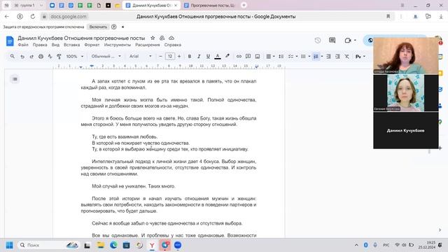The image size is (448, 252).
Task: Click the move-to-folder icon beside the title
Action: (162, 38)
